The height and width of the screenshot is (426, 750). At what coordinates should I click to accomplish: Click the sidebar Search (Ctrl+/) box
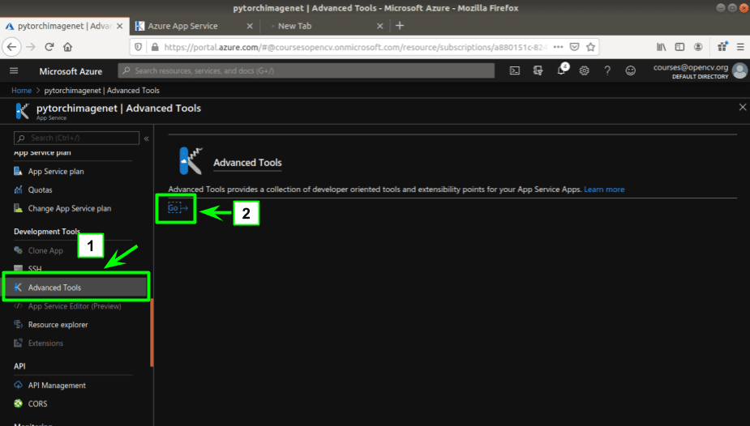(76, 138)
